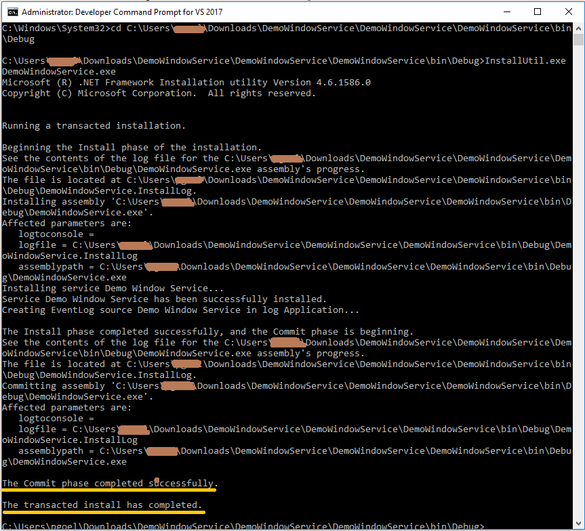Maximize the Command Prompt window
The image size is (585, 531).
(x=537, y=12)
